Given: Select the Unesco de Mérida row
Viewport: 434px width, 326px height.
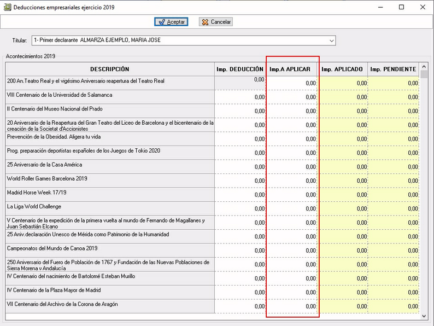Looking at the screenshot, I should pyautogui.click(x=110, y=236).
